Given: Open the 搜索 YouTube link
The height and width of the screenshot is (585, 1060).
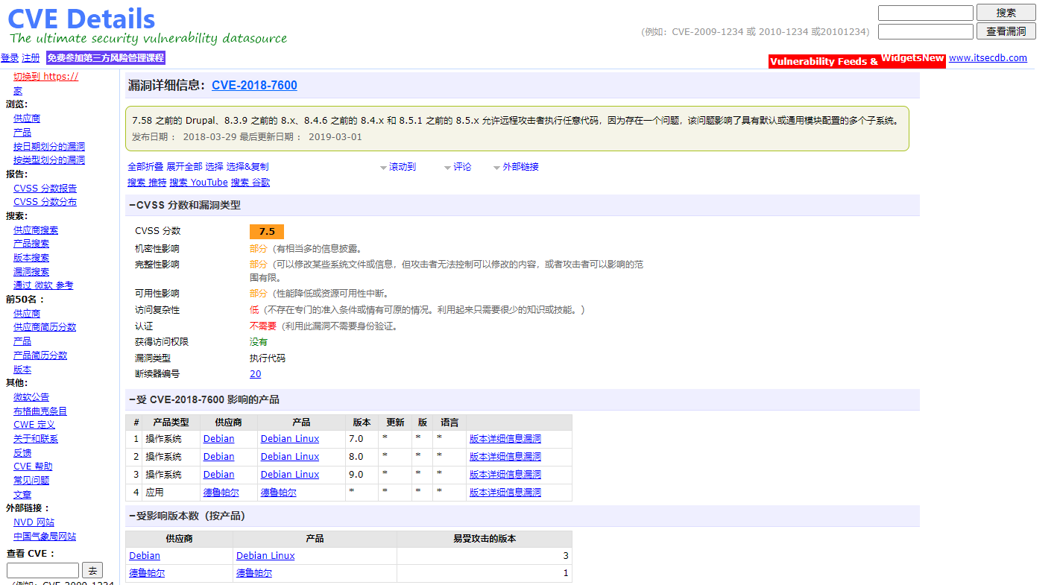Looking at the screenshot, I should coord(198,183).
